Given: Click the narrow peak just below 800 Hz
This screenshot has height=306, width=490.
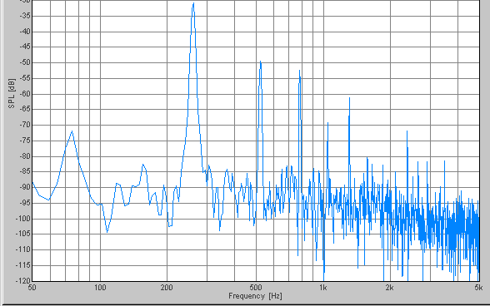Looking at the screenshot, I should click(300, 72).
